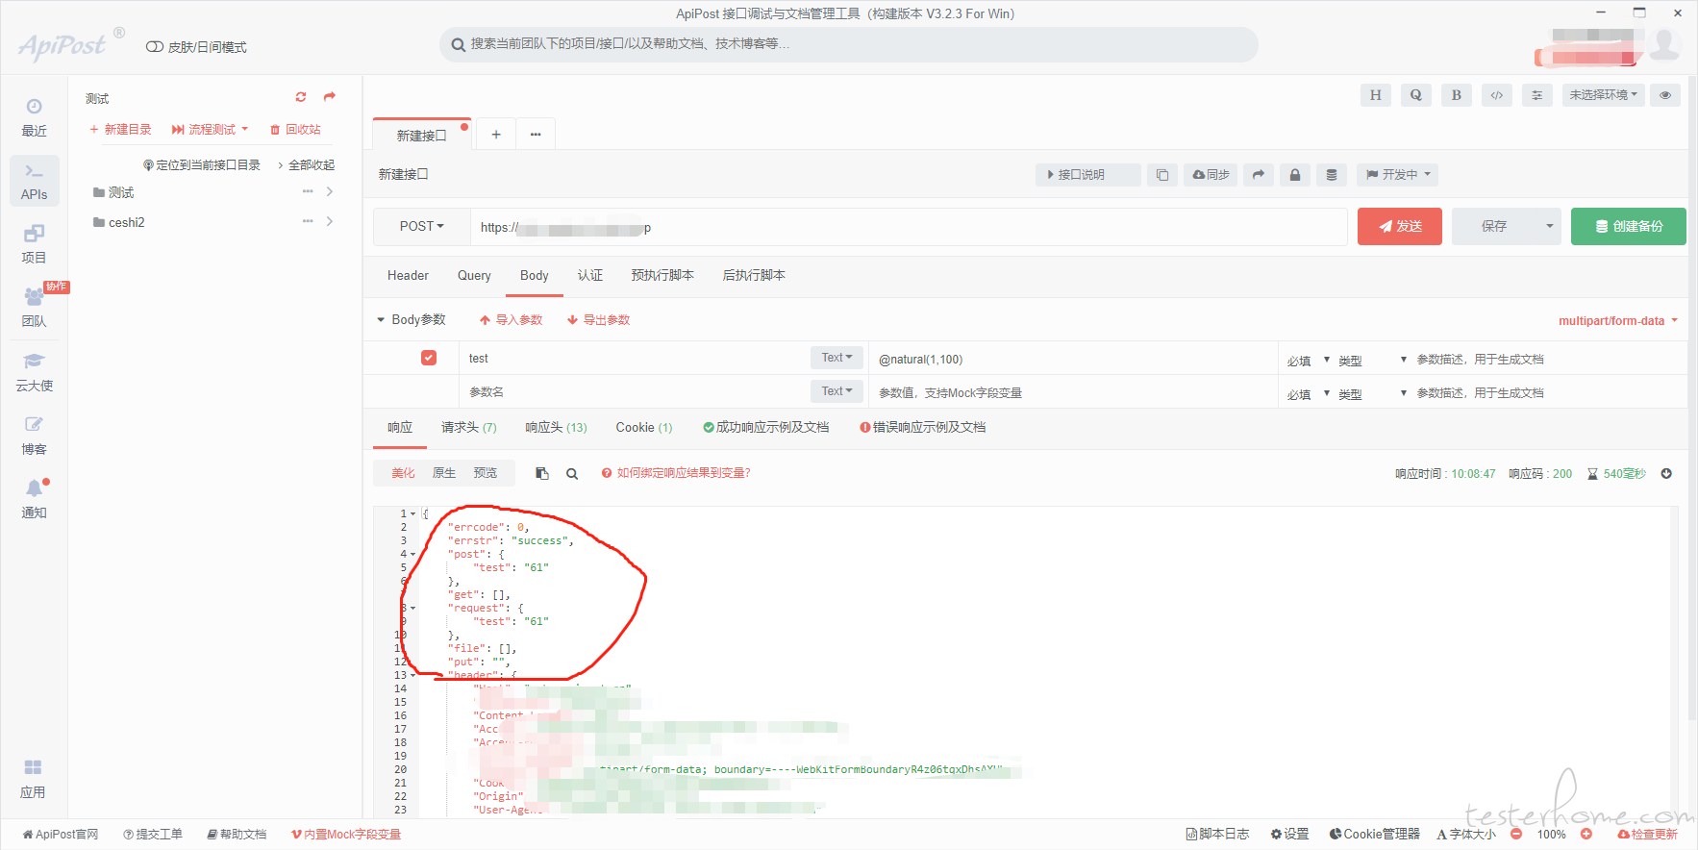
Task: Open the 保存 save options arrow
Action: point(1549,227)
